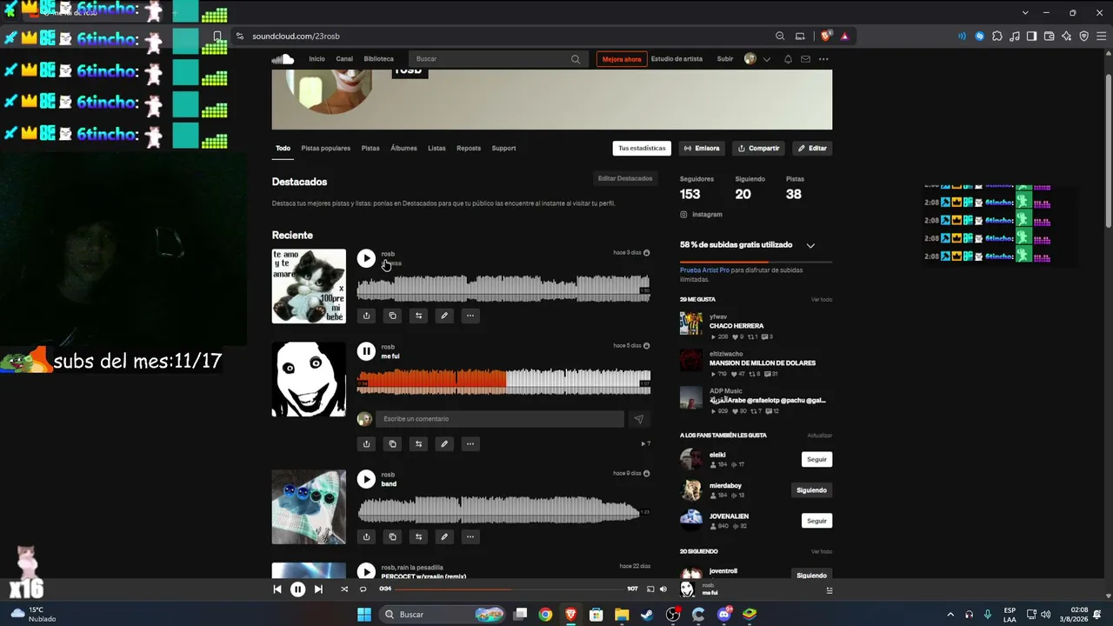Play the first recent track
The image size is (1113, 626).
[x=366, y=258]
